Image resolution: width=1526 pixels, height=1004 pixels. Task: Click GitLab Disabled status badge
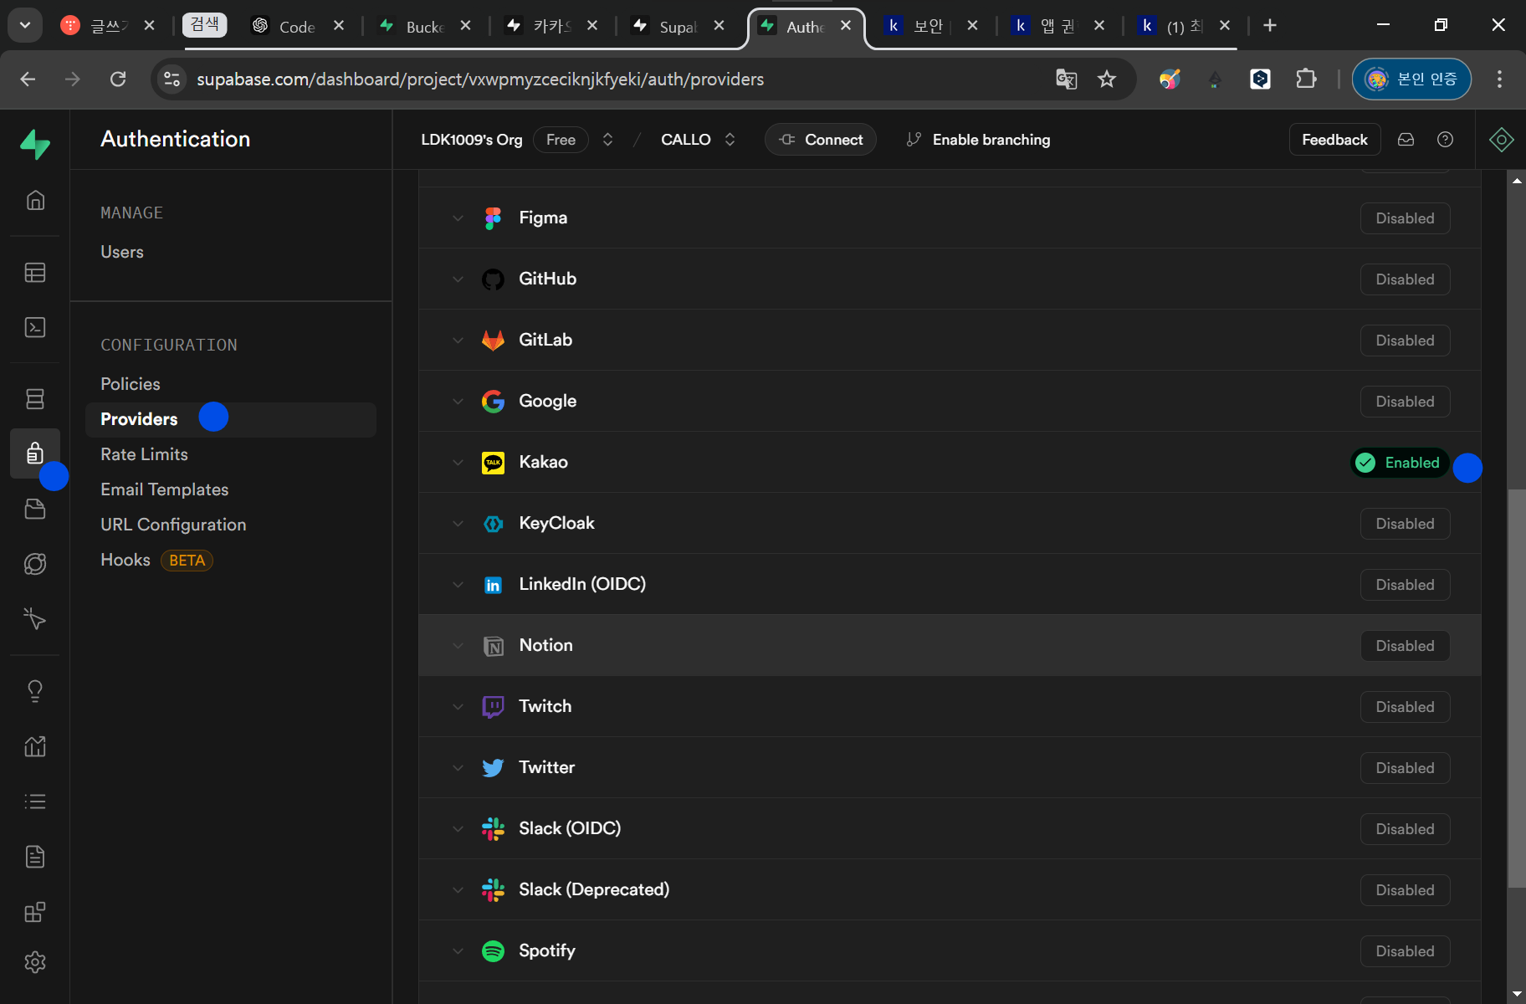coord(1405,341)
